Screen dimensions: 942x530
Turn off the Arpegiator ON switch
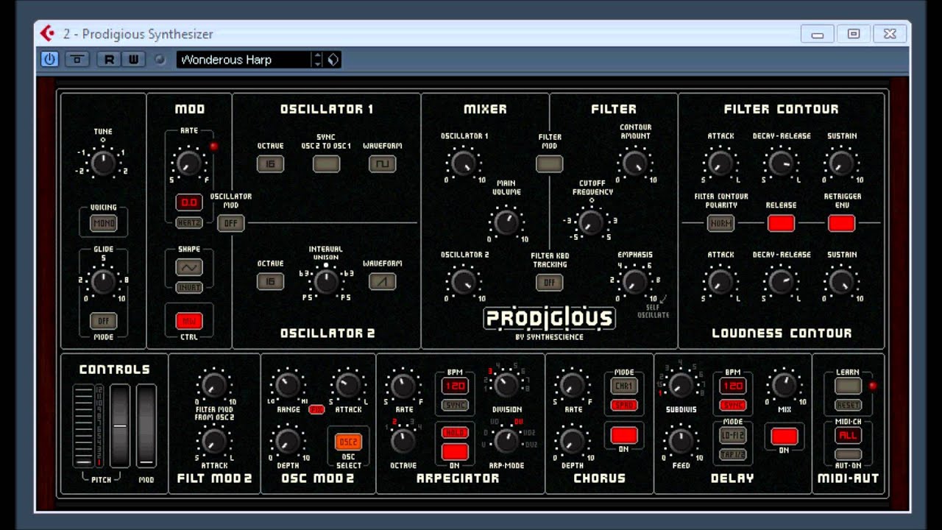coord(455,451)
